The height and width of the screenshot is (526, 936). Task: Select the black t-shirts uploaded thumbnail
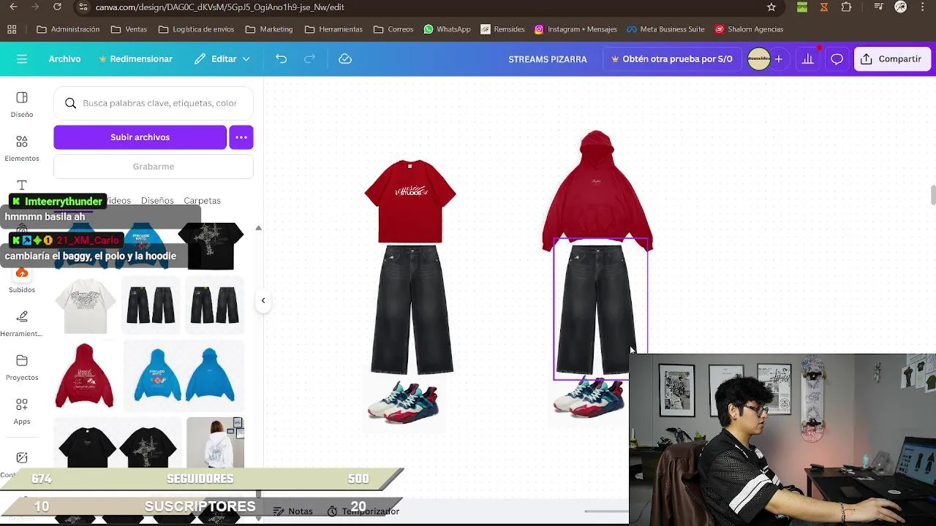117,443
